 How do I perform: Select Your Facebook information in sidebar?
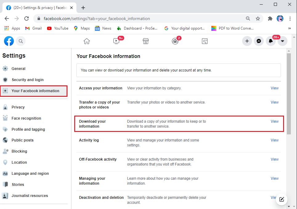34,91
